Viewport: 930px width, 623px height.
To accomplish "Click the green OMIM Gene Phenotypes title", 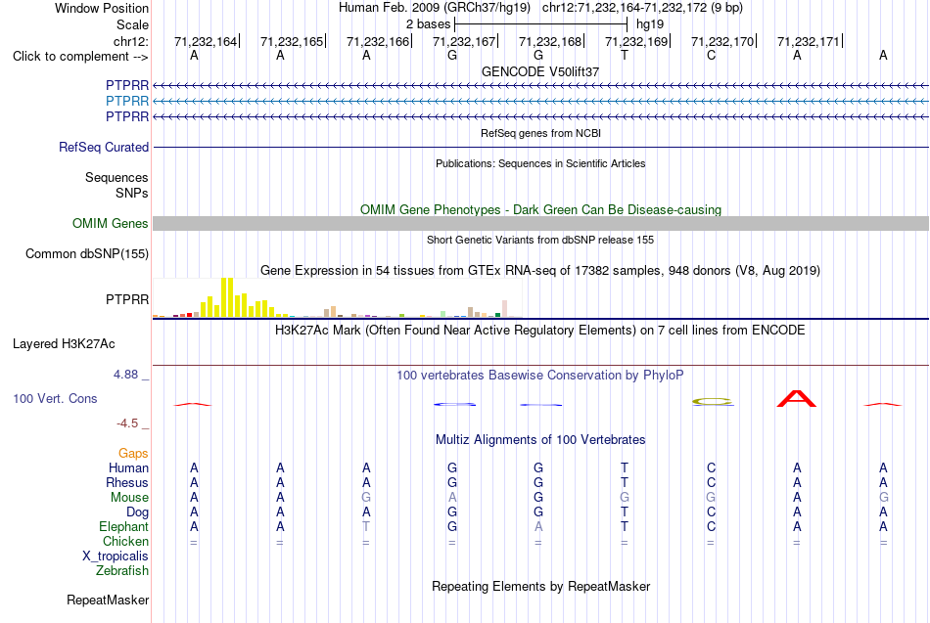I will (540, 210).
